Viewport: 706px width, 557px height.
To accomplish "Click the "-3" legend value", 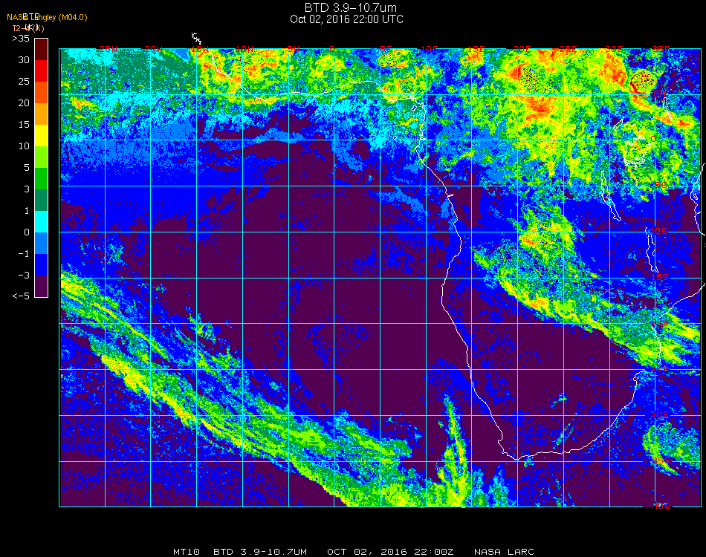I will coord(24,276).
